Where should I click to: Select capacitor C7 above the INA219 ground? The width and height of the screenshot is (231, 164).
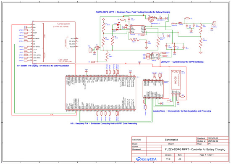(x=175, y=47)
